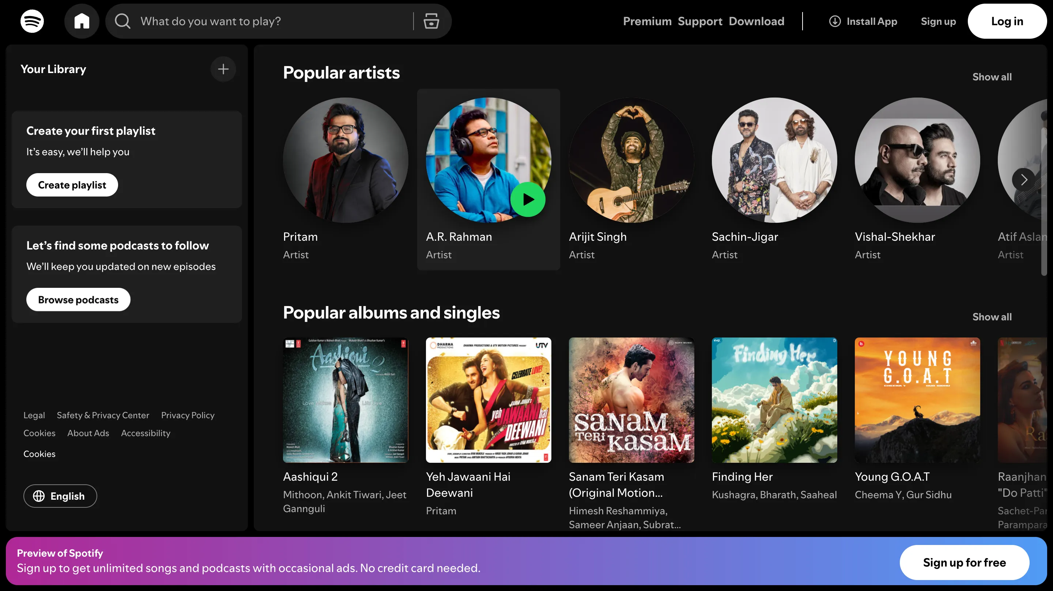The width and height of the screenshot is (1053, 591).
Task: Open Finding Her album cover
Action: pos(774,400)
